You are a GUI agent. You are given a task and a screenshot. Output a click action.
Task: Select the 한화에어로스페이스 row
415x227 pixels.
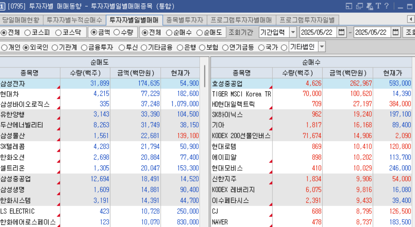pos(100,222)
